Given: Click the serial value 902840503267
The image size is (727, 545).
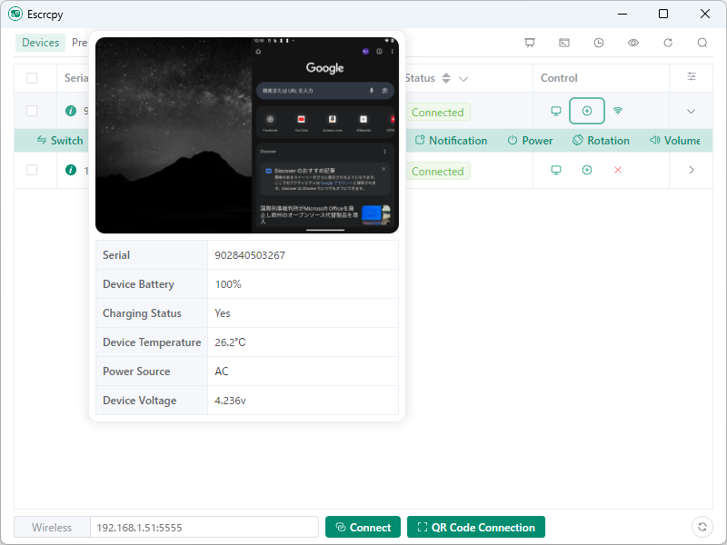Looking at the screenshot, I should tap(250, 255).
